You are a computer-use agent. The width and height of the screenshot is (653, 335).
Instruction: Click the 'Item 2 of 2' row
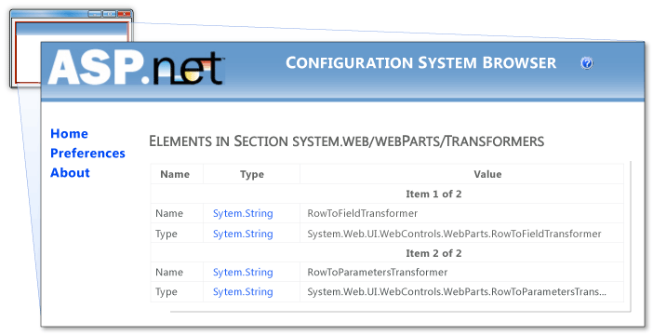pyautogui.click(x=387, y=253)
